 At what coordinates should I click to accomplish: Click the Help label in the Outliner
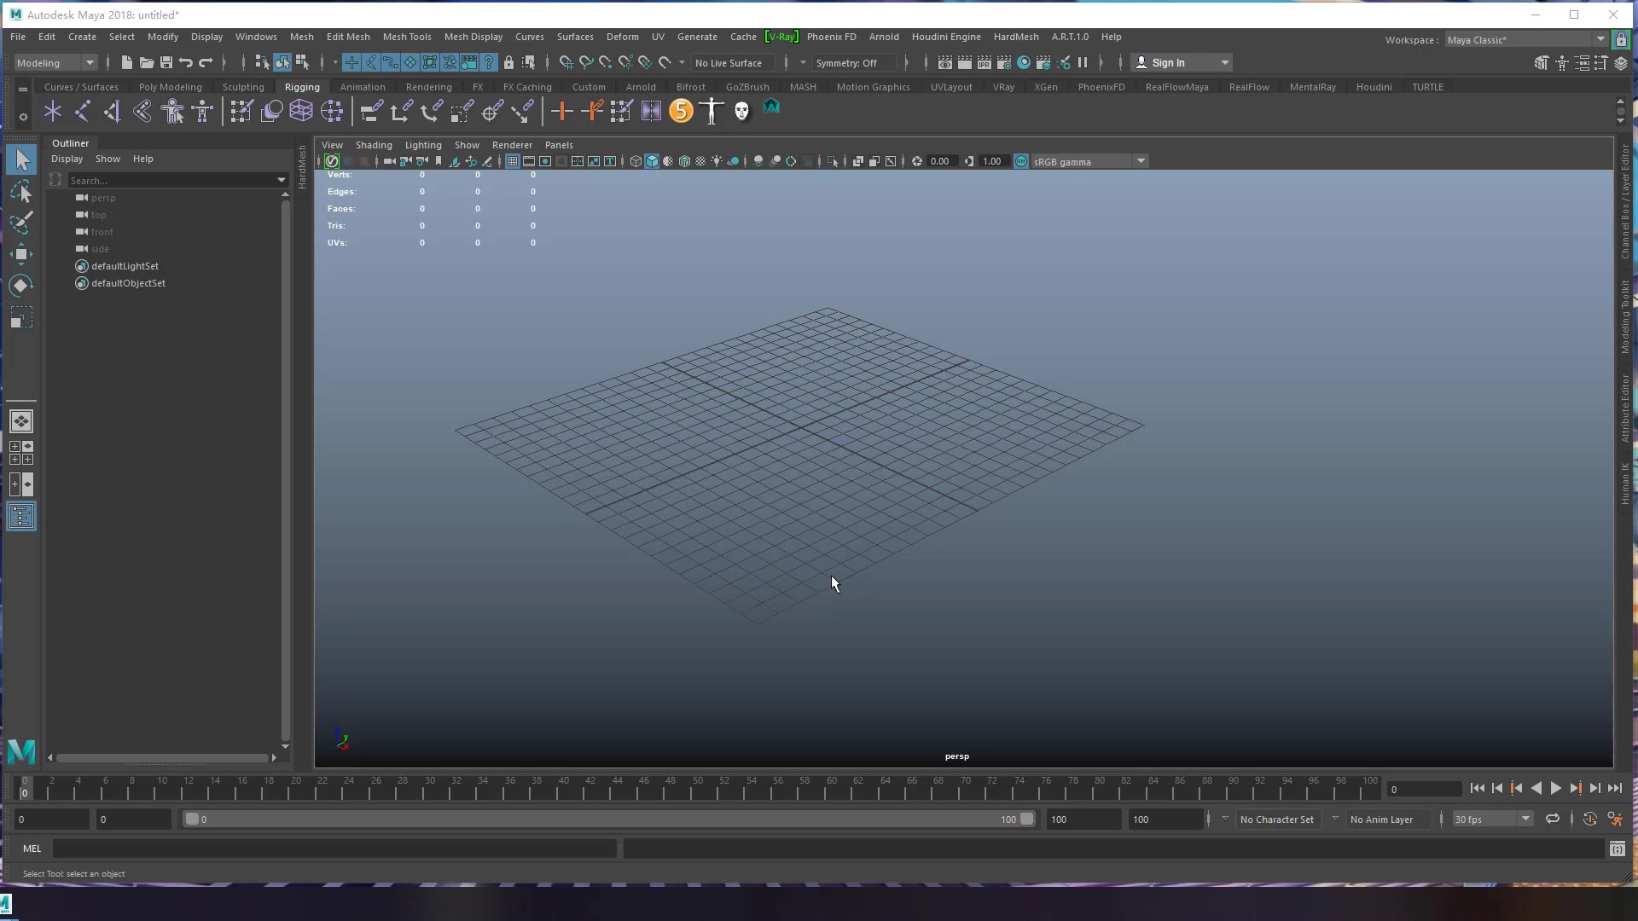(x=142, y=159)
